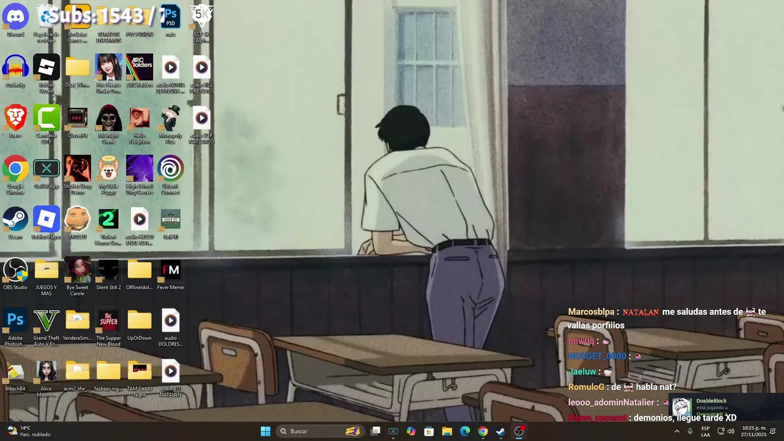
Task: Select the OfflineIdol folder
Action: point(140,274)
